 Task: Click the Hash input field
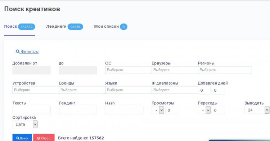(x=124, y=110)
